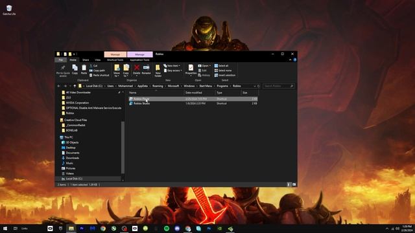The image size is (415, 233).
Task: Collapse the ribbon with the chevron
Action: 290,60
